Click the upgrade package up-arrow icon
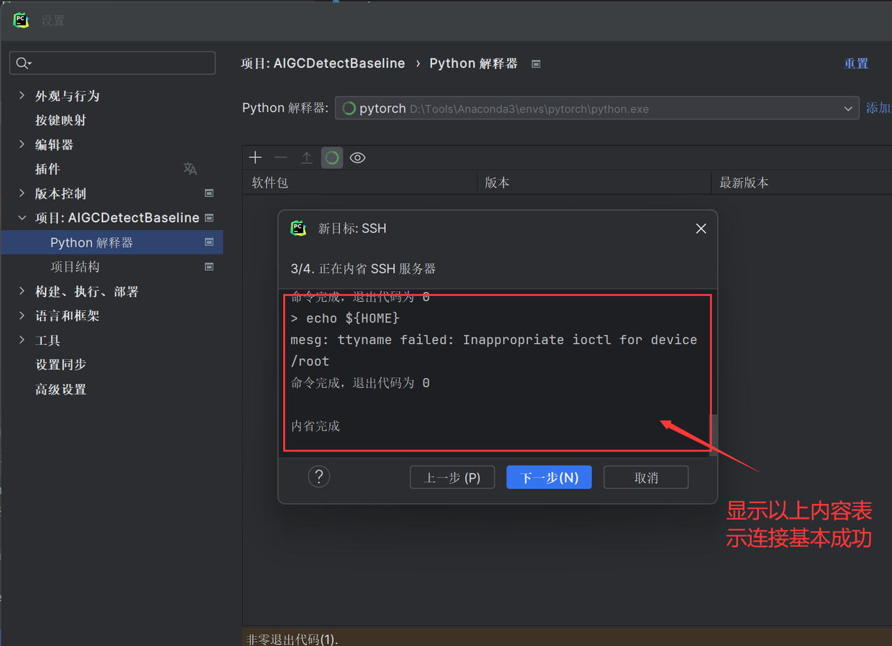 pyautogui.click(x=307, y=157)
